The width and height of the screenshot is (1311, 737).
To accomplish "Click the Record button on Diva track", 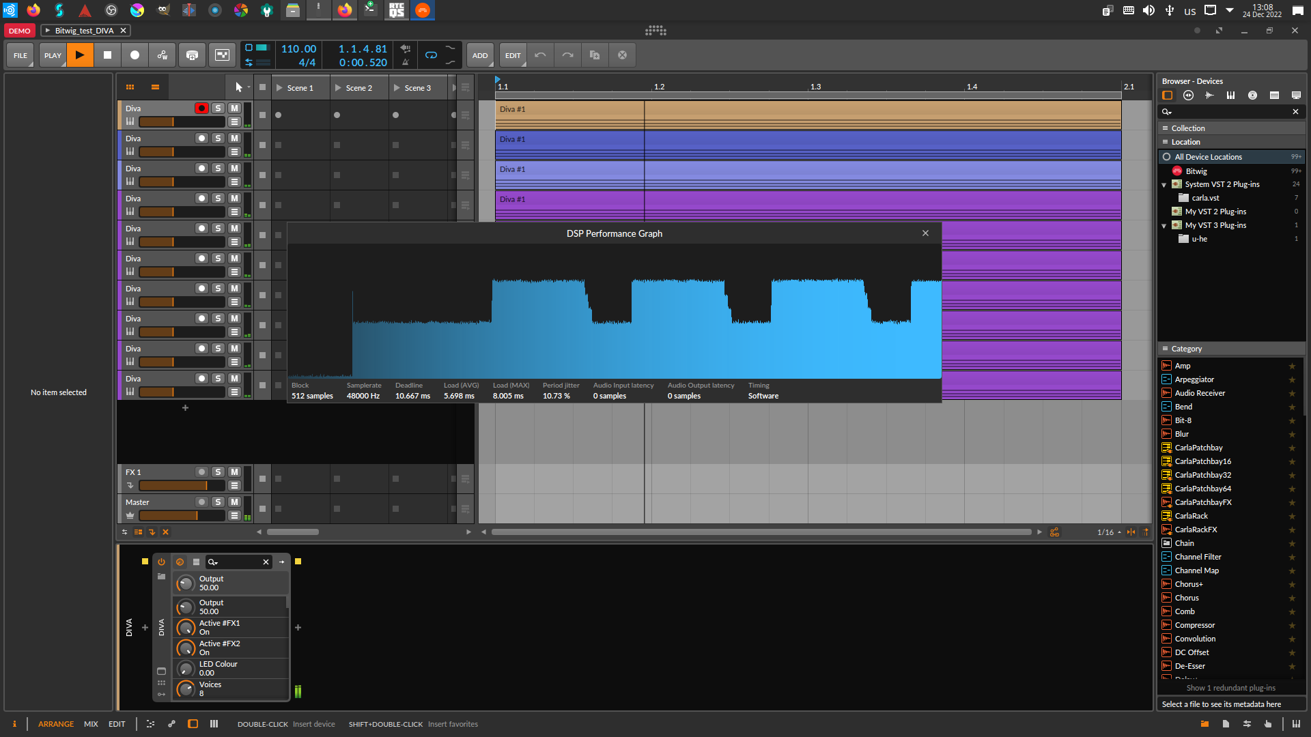I will coord(203,108).
